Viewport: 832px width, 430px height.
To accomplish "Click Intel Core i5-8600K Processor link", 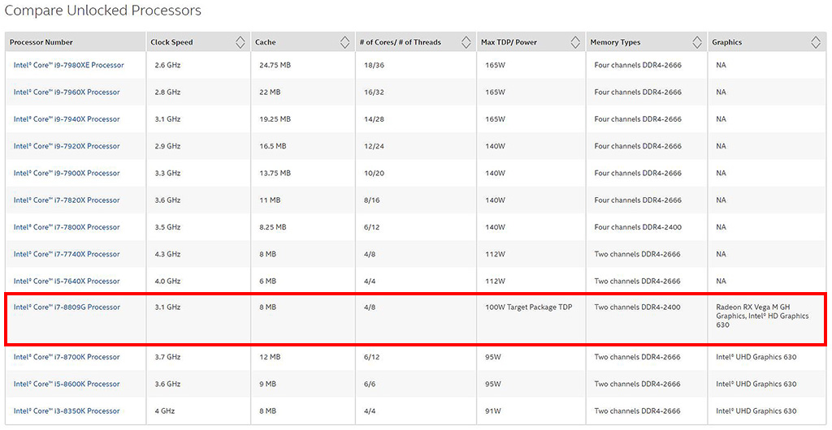I will tap(67, 384).
